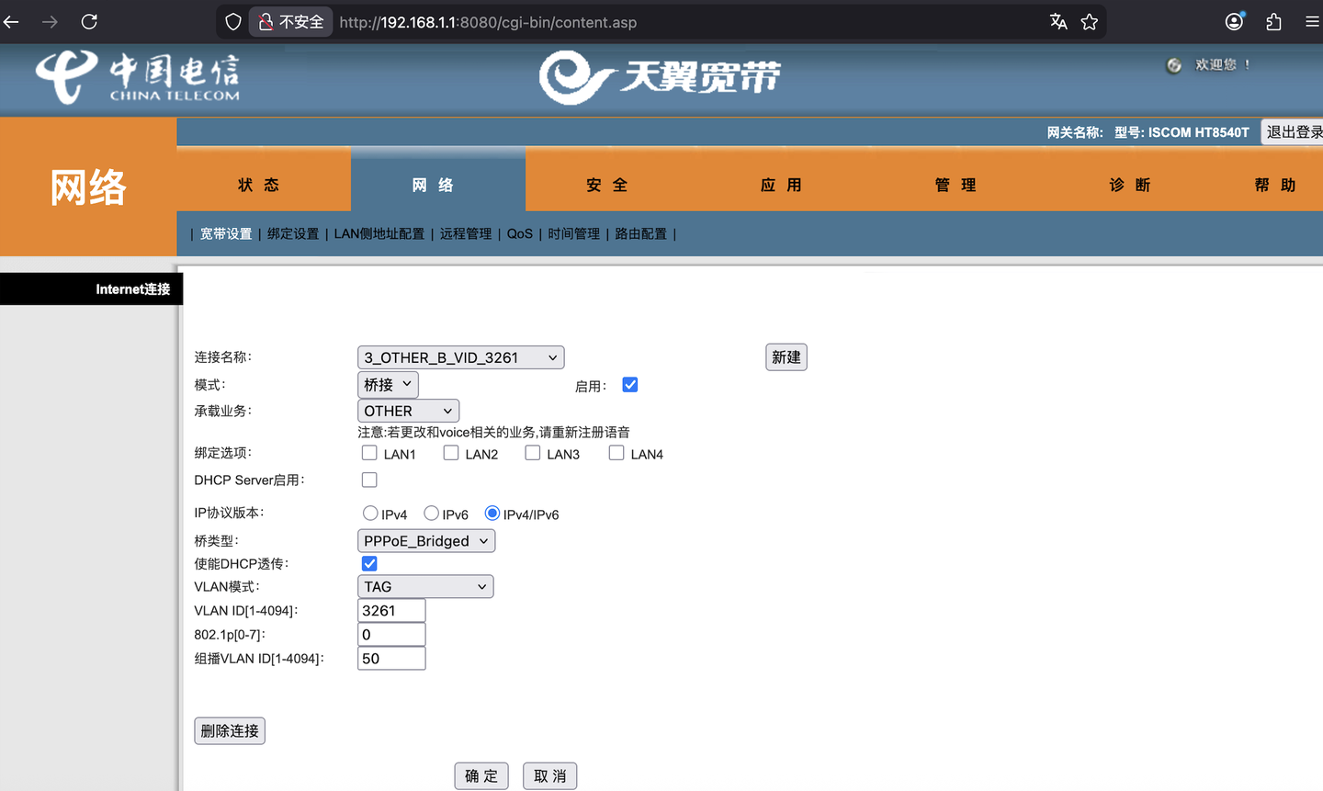Toggle the 使能DHCP透传 checkbox
The image size is (1323, 791).
click(369, 563)
